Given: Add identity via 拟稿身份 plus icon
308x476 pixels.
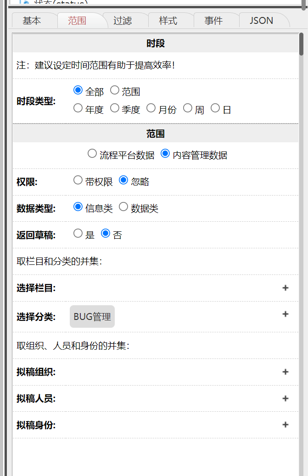Looking at the screenshot, I should tap(286, 425).
